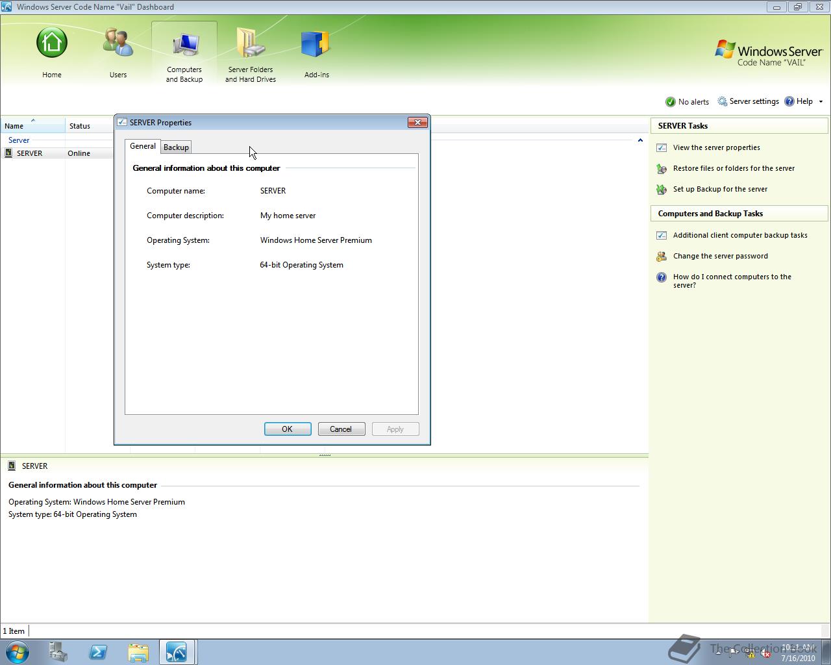Click 'Windows Home Server Premium' in dialog
The width and height of the screenshot is (831, 665).
316,240
